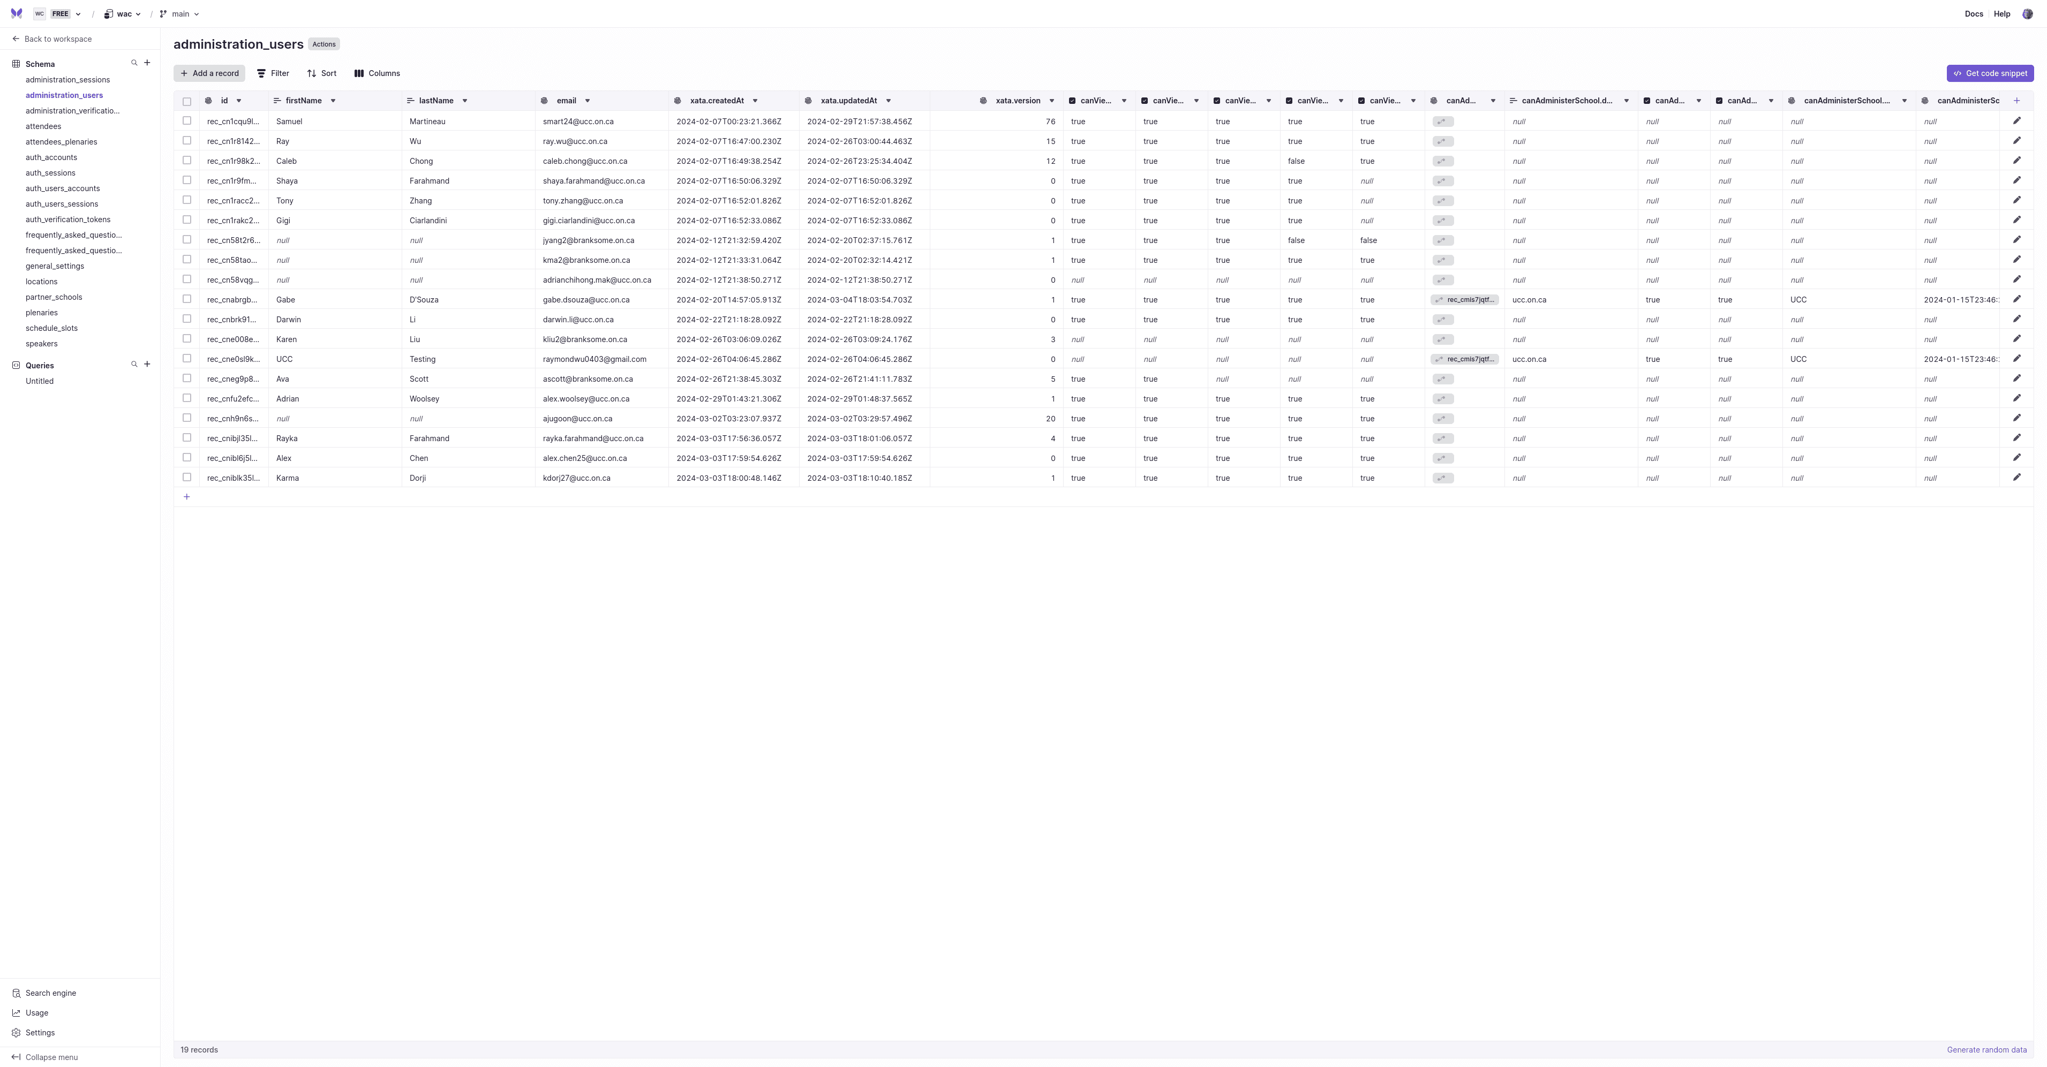Click the user avatar in the top right
Screen dimensions: 2047x1067
pyautogui.click(x=2030, y=13)
